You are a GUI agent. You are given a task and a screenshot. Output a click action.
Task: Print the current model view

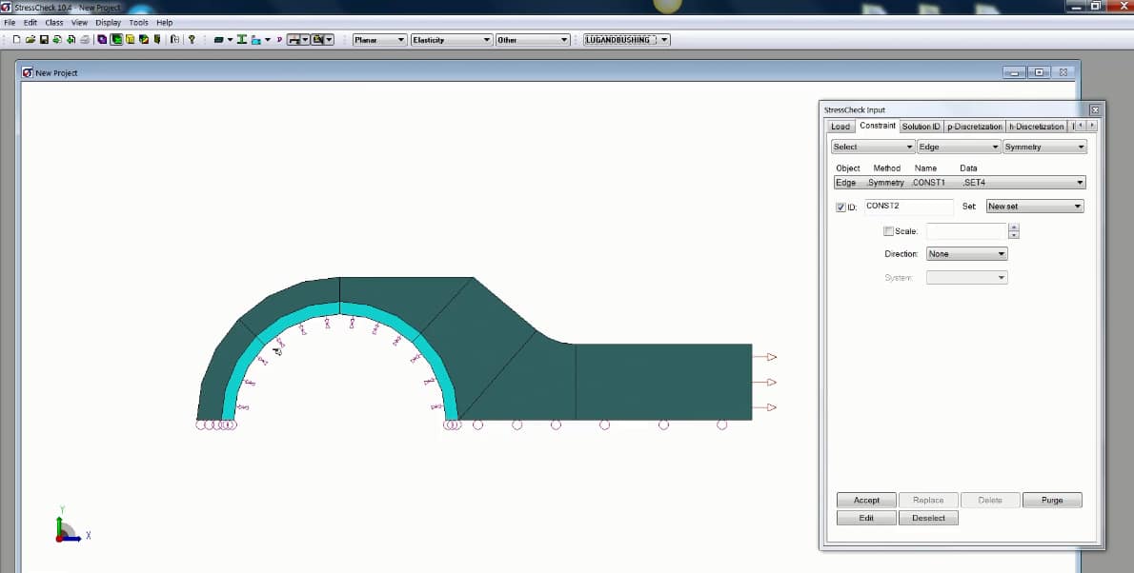click(83, 39)
